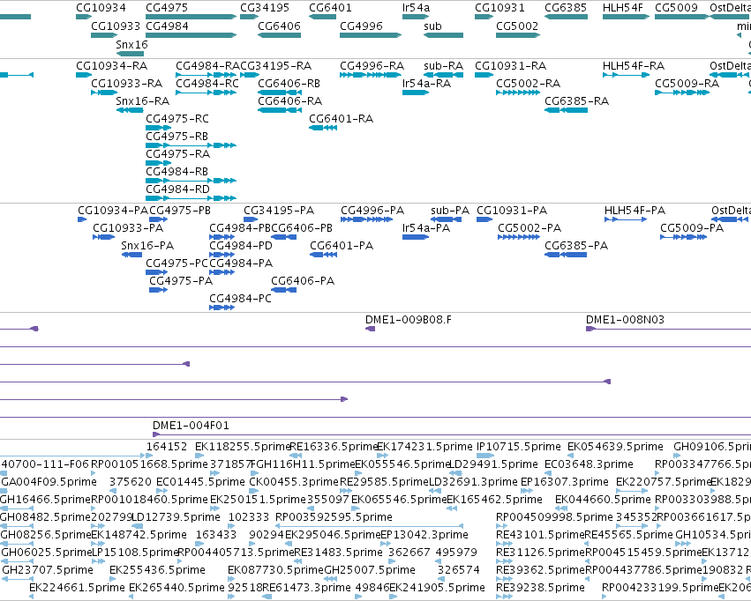This screenshot has width=751, height=601.
Task: Click transcript label CG4984-RD
Action: (177, 189)
